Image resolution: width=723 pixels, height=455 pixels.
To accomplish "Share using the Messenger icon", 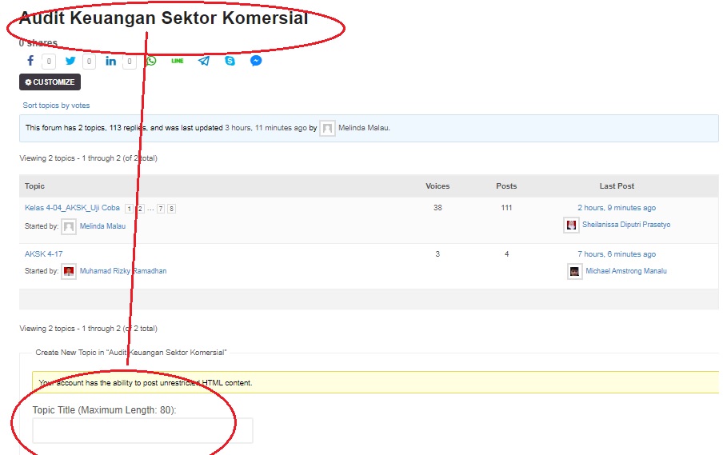I will (x=256, y=61).
